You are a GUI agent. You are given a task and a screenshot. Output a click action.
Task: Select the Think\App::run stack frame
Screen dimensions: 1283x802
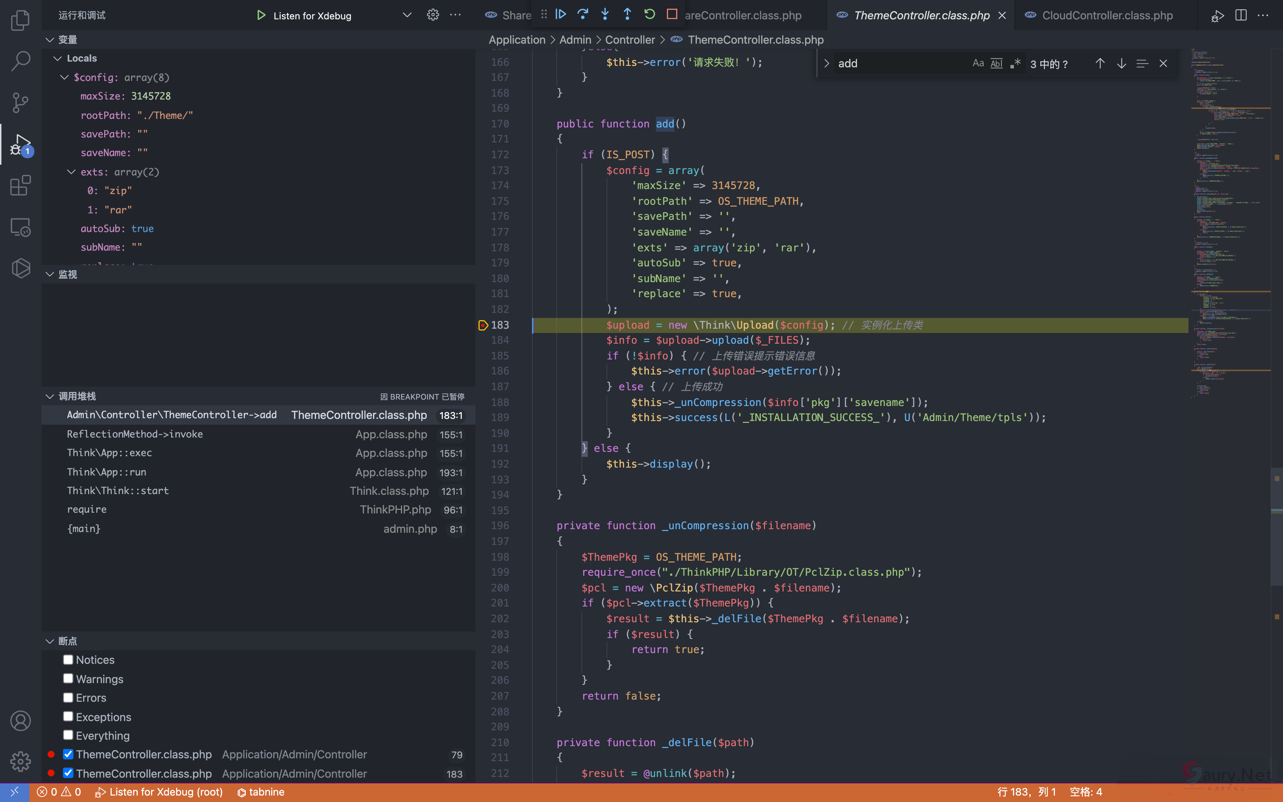(x=107, y=472)
